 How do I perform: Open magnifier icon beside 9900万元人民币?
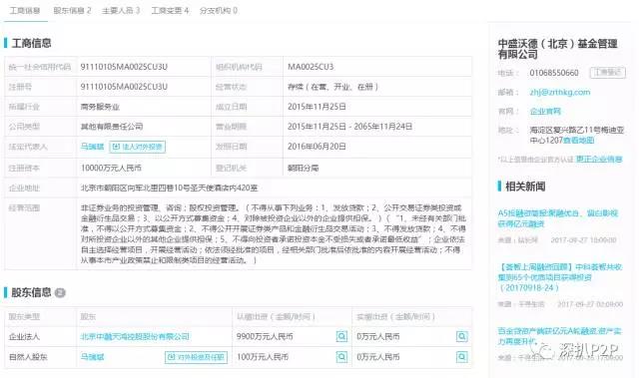coord(341,336)
